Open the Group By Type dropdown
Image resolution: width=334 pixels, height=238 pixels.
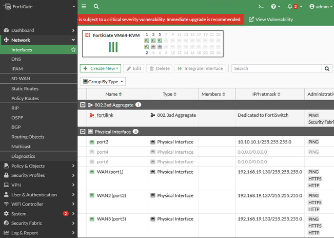(x=103, y=82)
